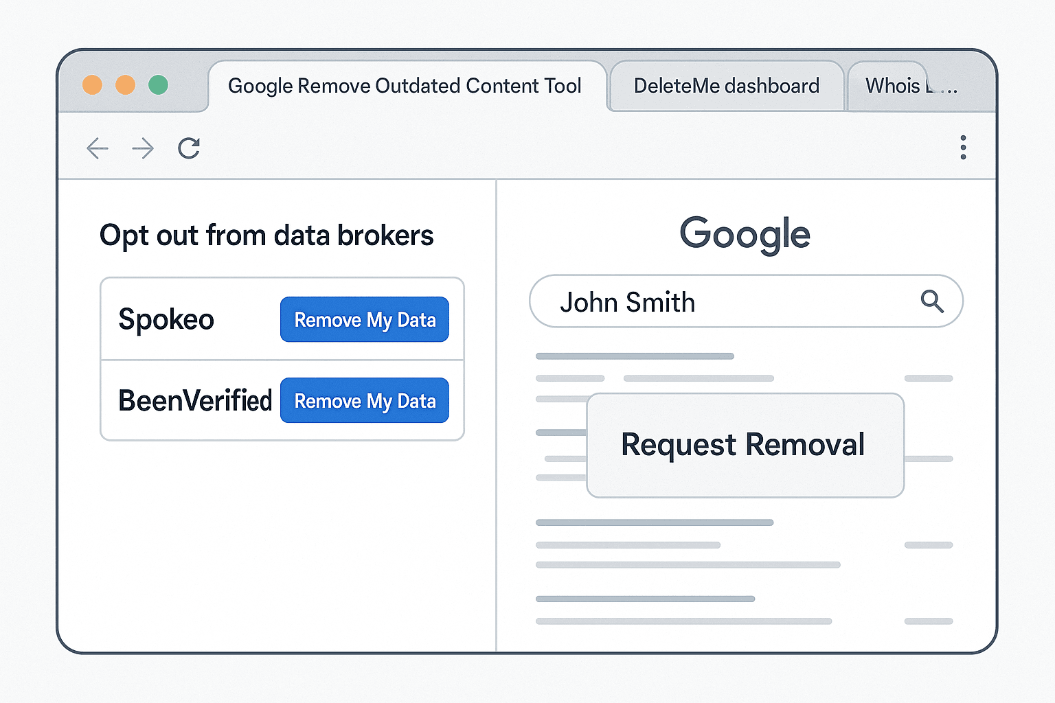Click the orange window control dot
Image resolution: width=1055 pixels, height=703 pixels.
92,85
